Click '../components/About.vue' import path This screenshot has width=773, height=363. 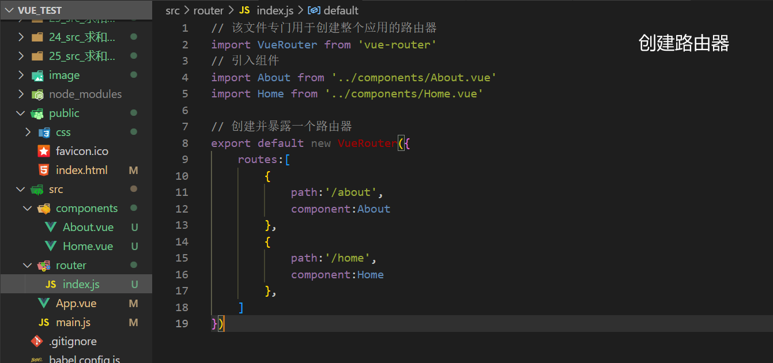(414, 77)
